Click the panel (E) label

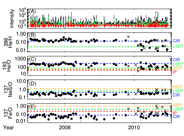click(32, 107)
